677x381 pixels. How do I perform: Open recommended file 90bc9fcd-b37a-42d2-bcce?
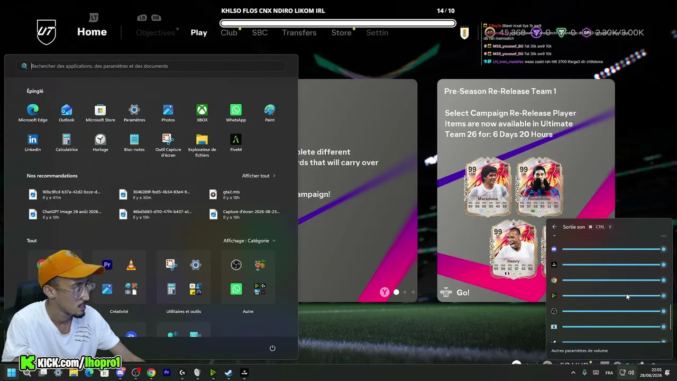66,194
